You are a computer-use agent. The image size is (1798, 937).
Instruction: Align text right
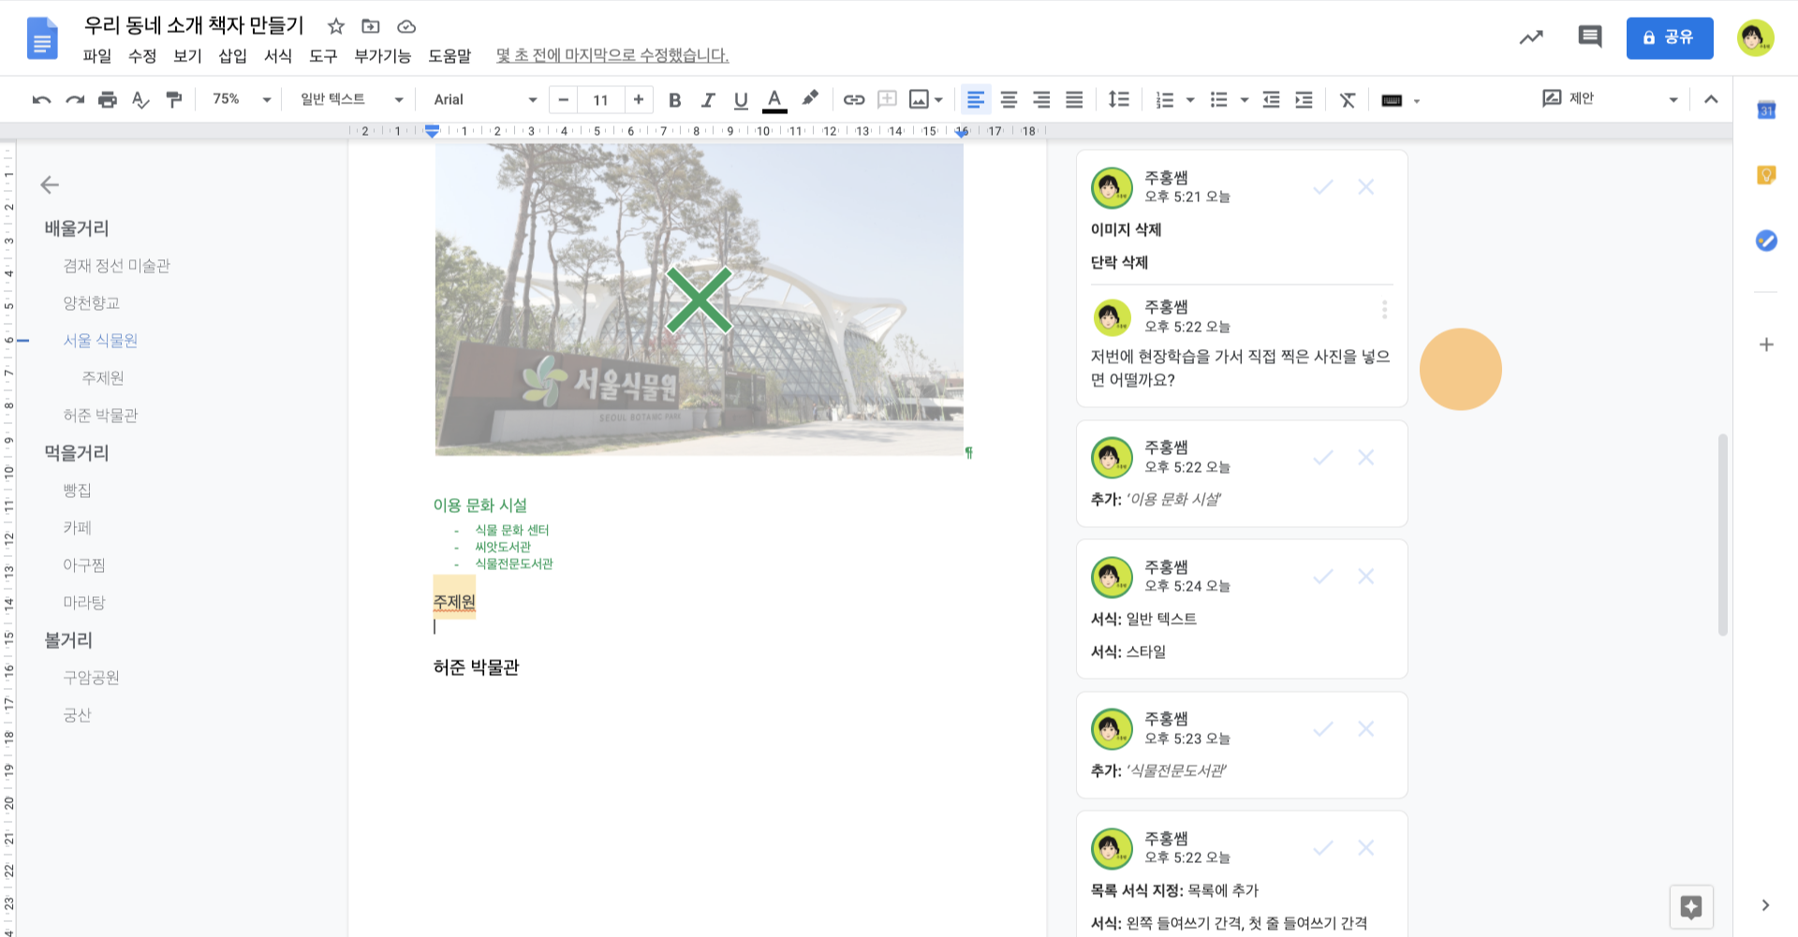point(1041,99)
